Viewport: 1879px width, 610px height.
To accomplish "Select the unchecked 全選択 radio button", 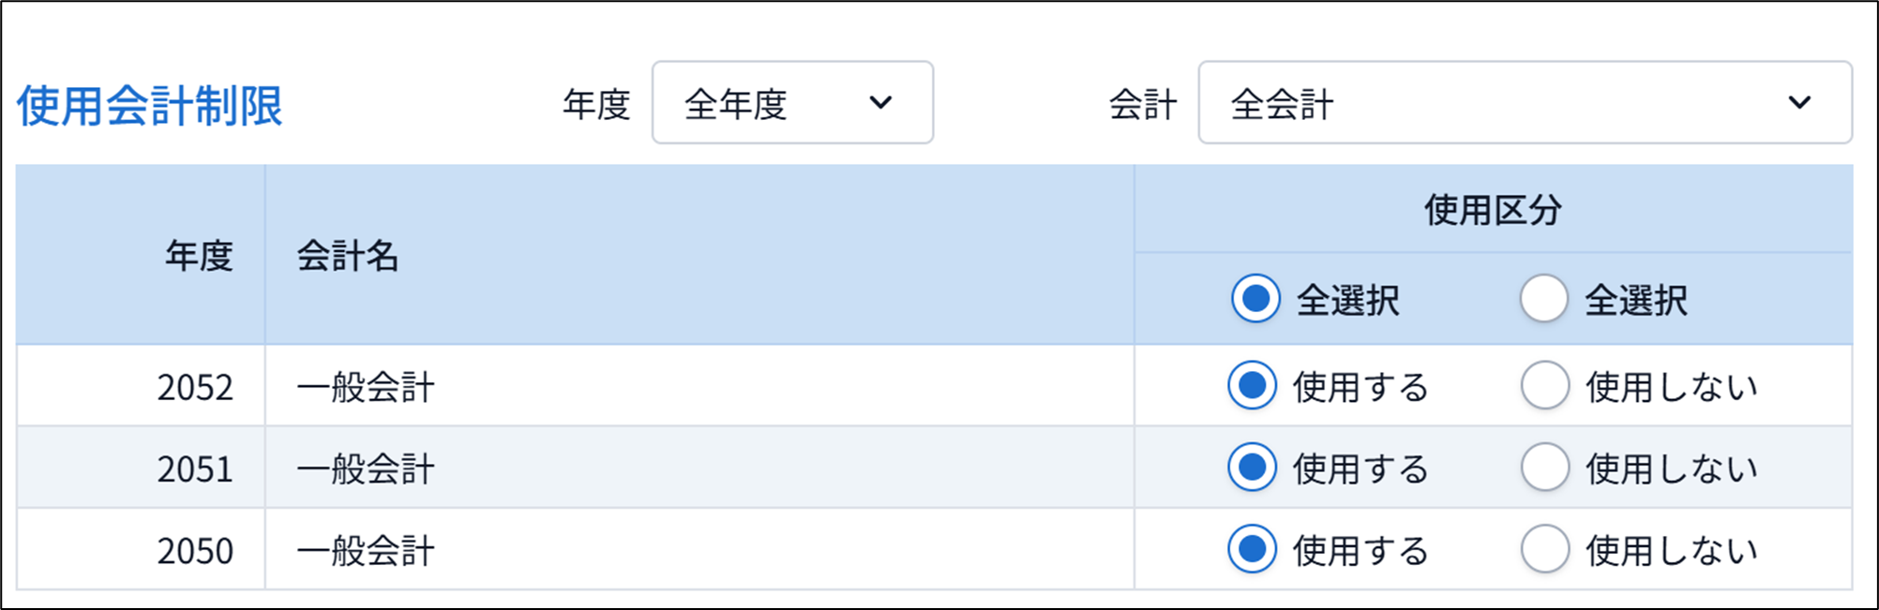I will [x=1543, y=299].
